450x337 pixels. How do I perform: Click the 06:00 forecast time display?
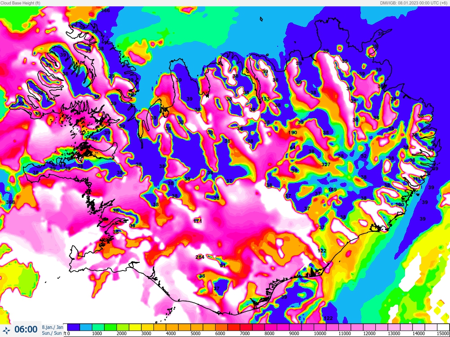pyautogui.click(x=26, y=329)
